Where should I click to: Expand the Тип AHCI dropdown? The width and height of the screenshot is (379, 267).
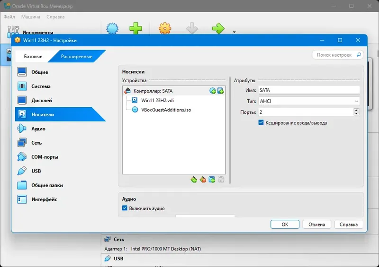309,101
